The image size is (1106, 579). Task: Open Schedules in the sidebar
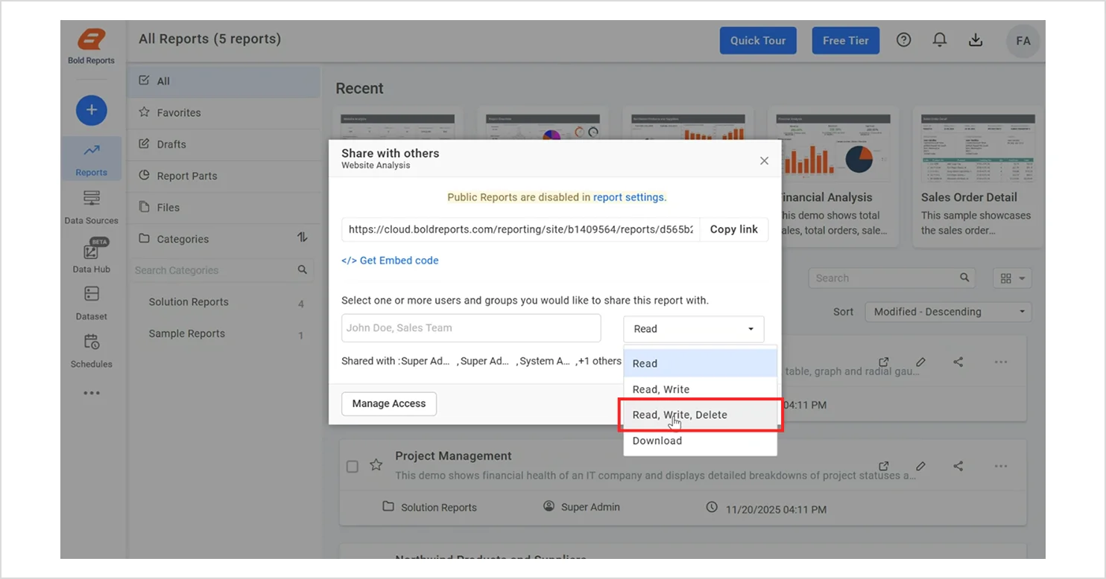[x=91, y=351]
